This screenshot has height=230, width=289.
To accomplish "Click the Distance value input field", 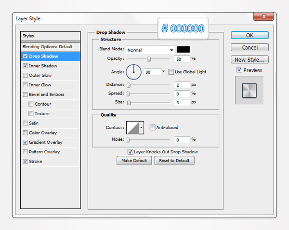I will 182,85.
